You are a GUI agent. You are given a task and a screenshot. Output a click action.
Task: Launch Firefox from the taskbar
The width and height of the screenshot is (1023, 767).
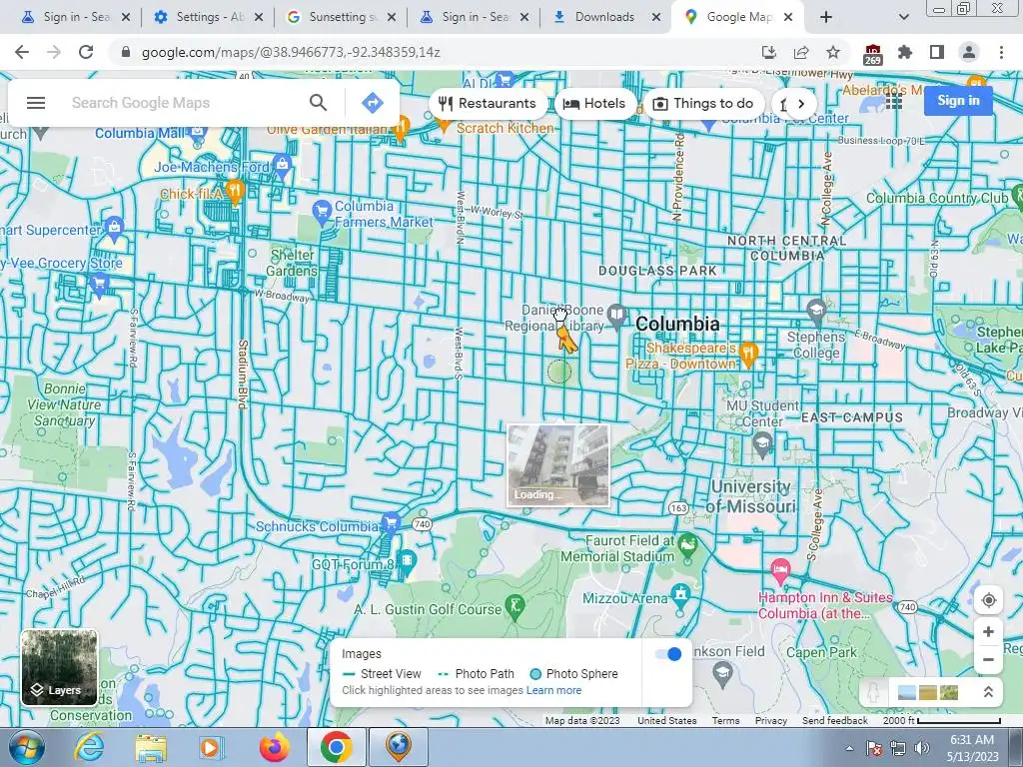click(275, 747)
